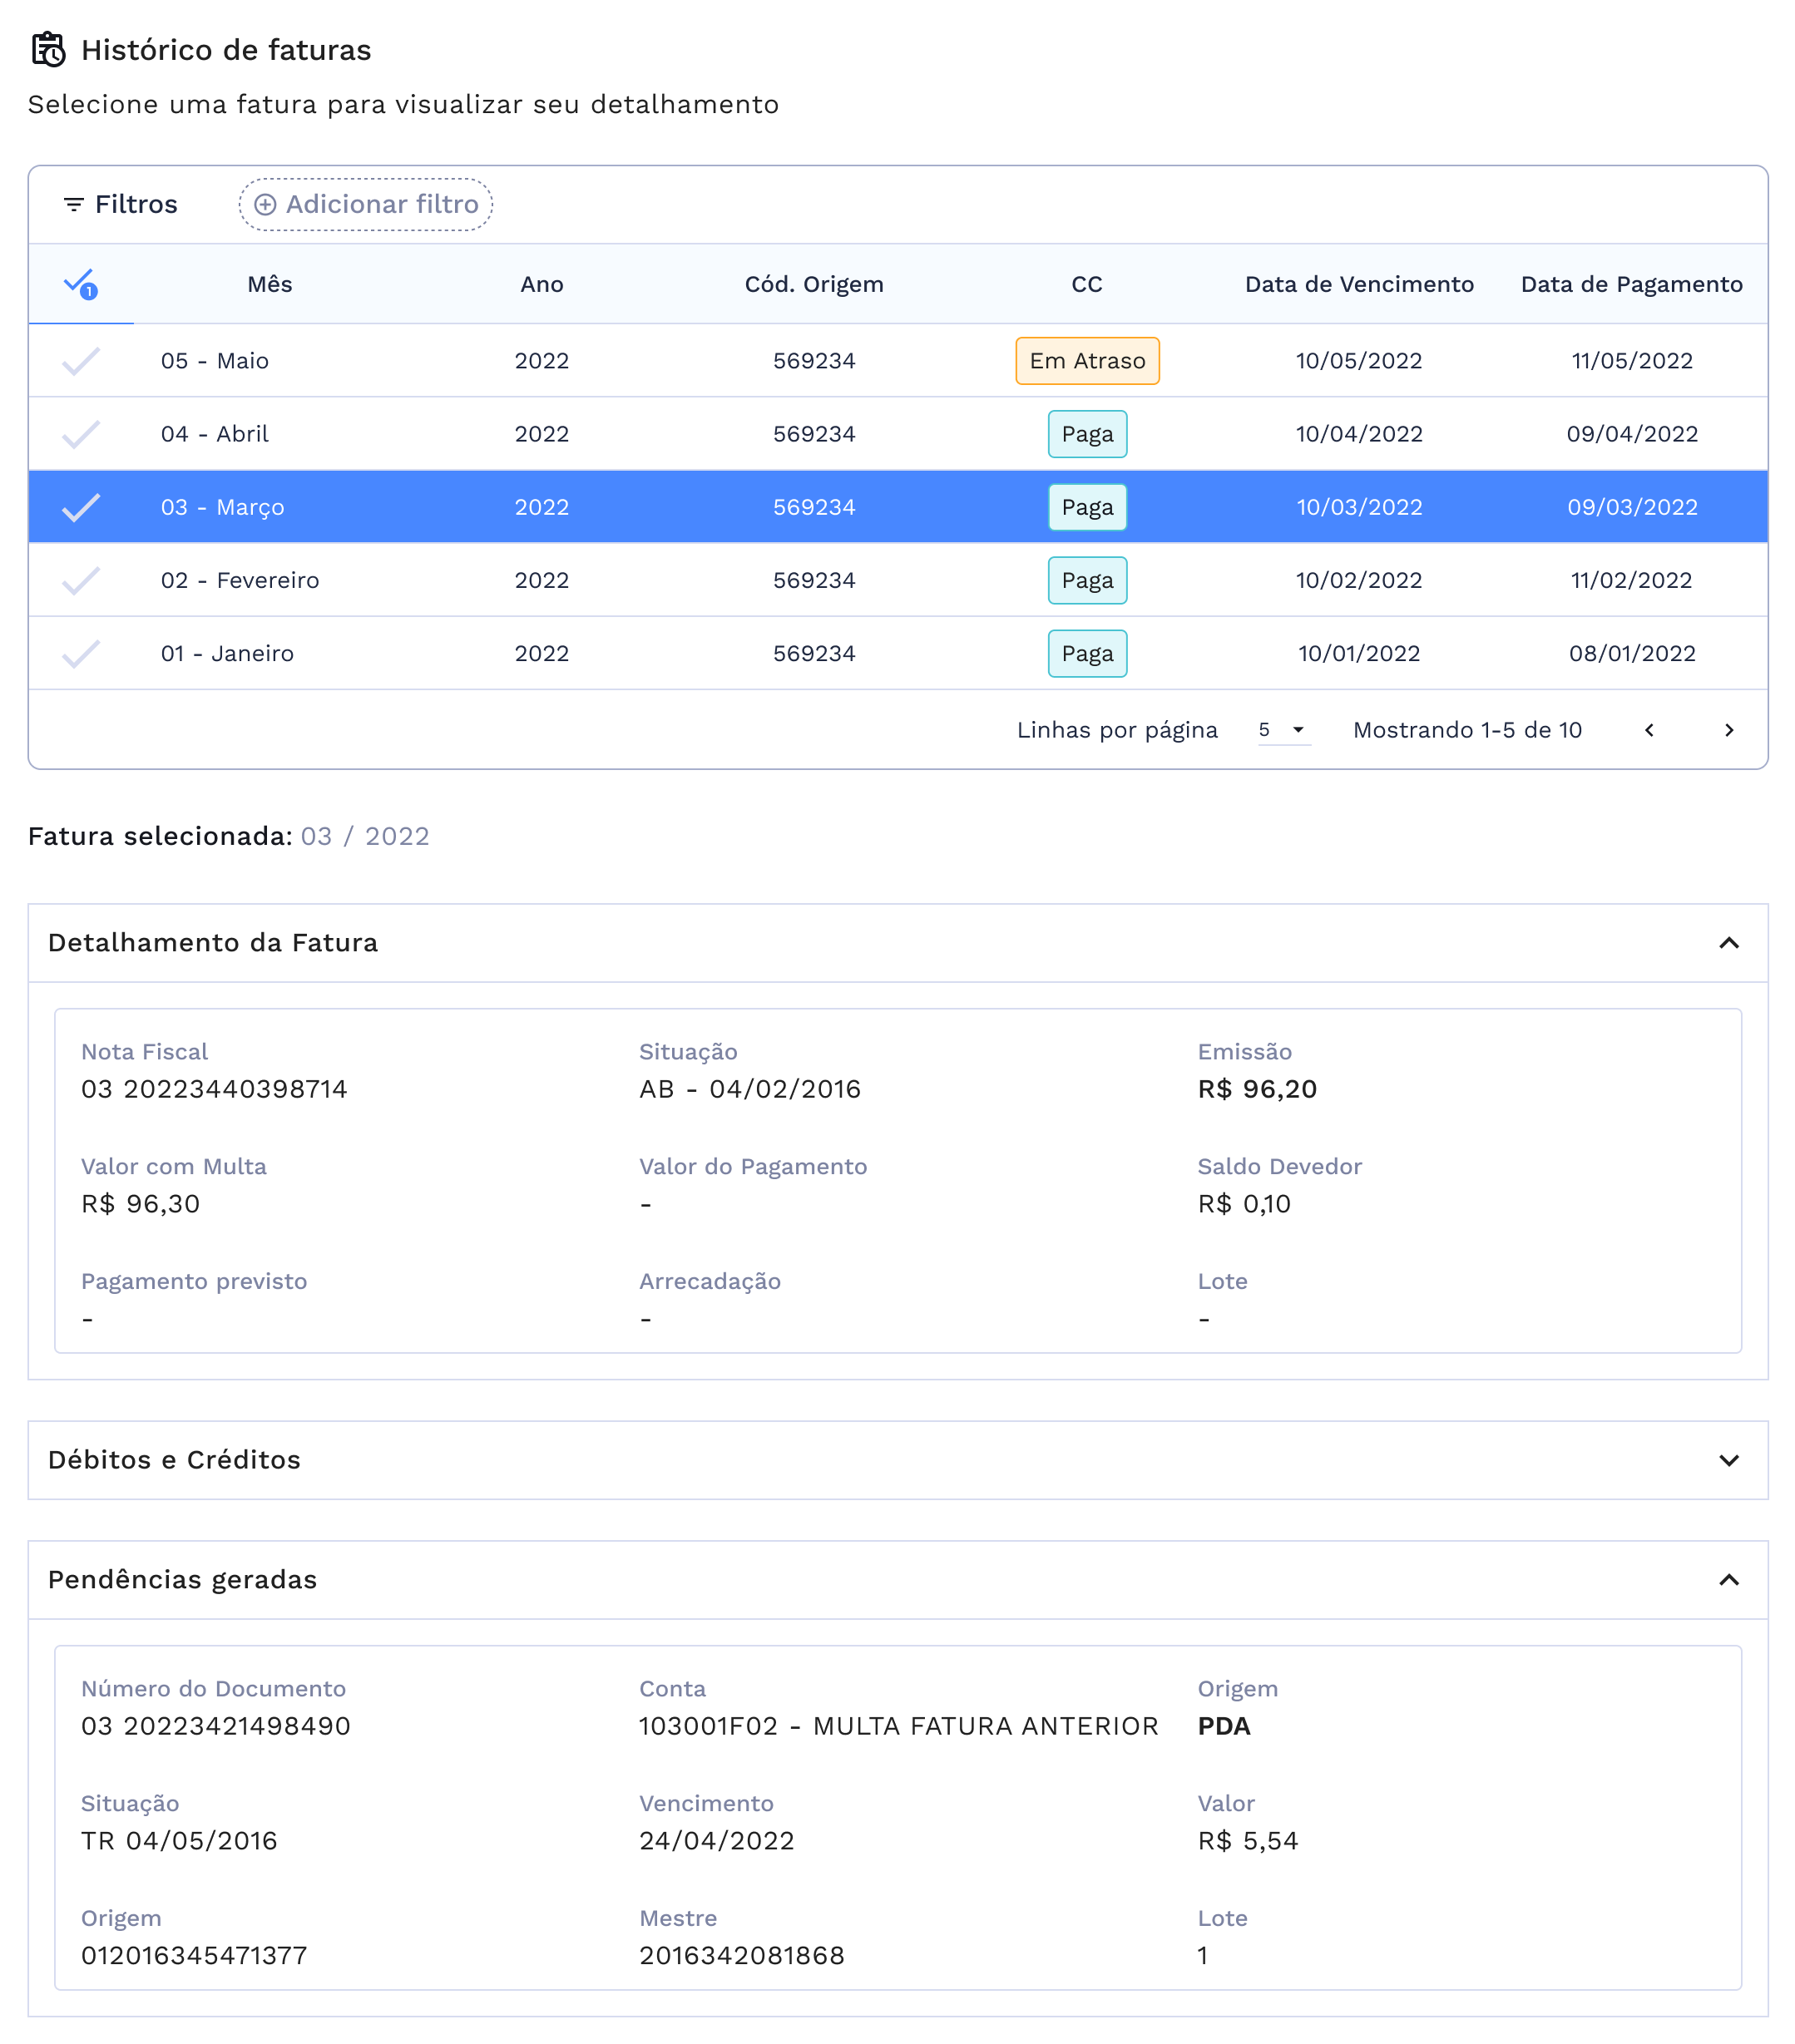1795x2044 pixels.
Task: Collapse the Pendências geradas section
Action: (1728, 1580)
